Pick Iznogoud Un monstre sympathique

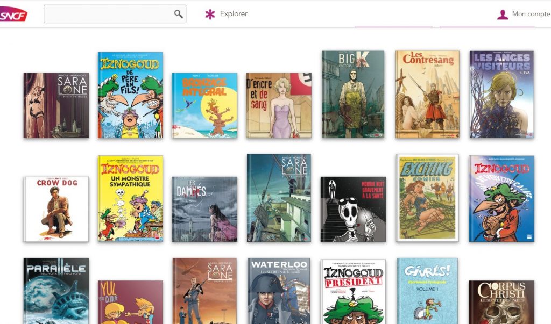point(130,198)
